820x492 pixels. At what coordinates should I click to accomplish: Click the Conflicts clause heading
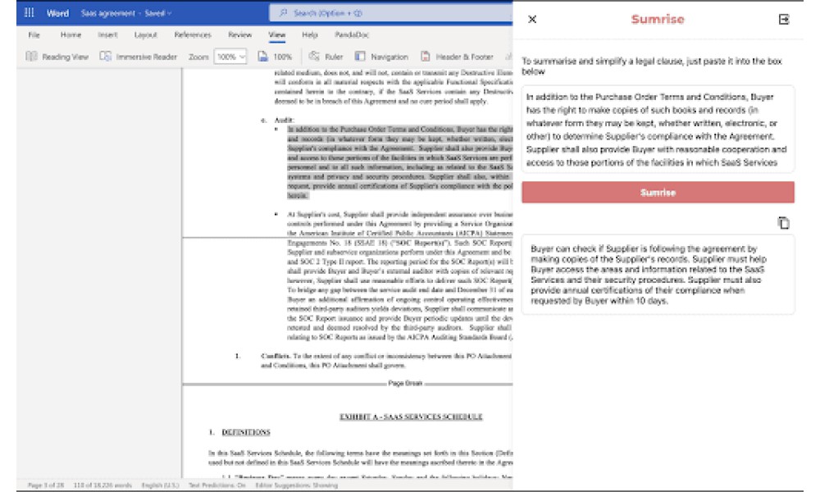click(275, 356)
